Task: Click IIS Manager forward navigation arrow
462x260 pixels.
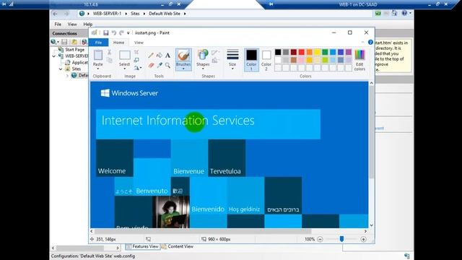Action: (x=66, y=14)
